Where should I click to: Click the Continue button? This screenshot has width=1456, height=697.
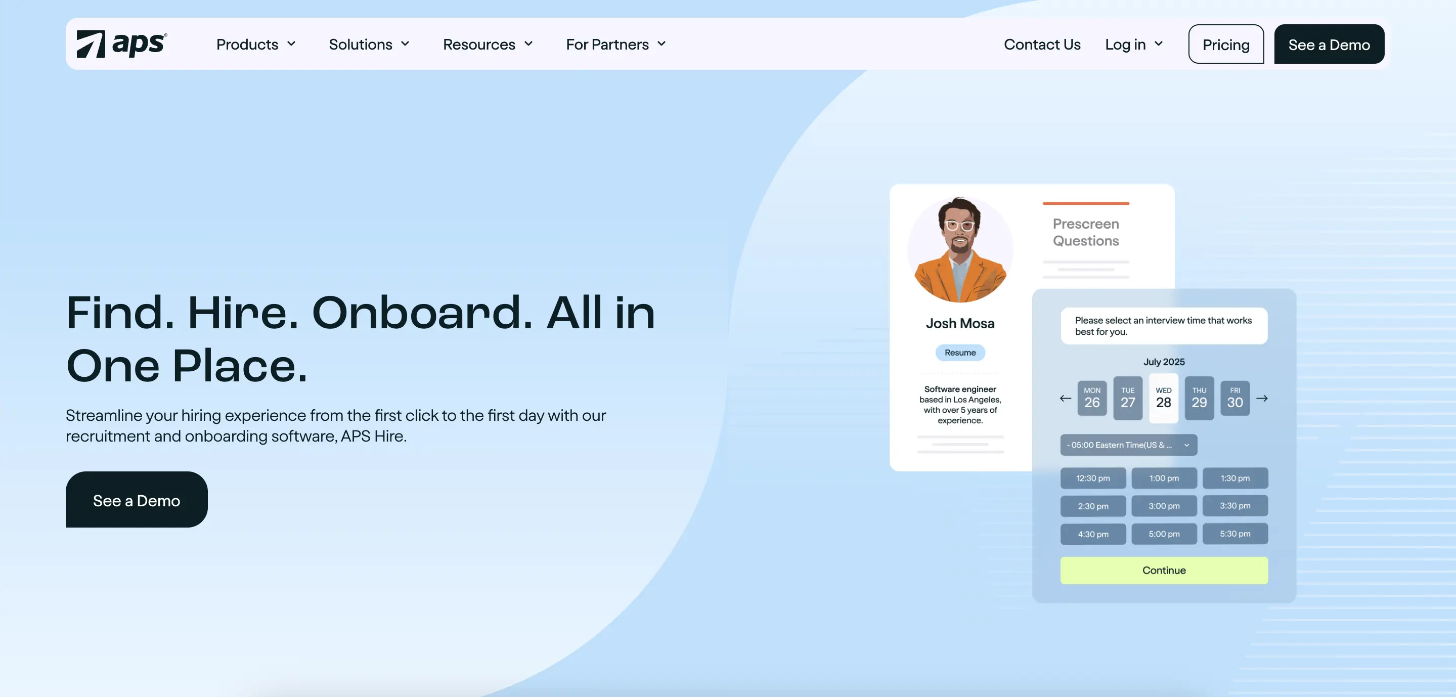pos(1163,571)
